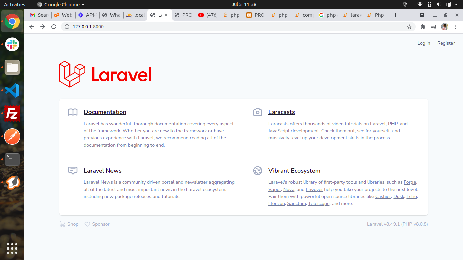
Task: Switch to the API tab
Action: 87,15
